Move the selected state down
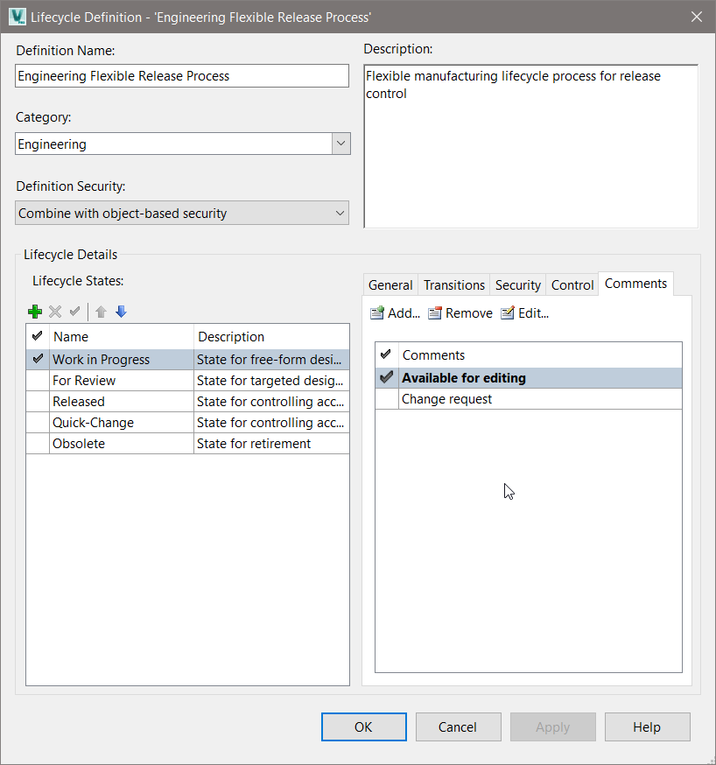The height and width of the screenshot is (765, 716). (x=121, y=312)
